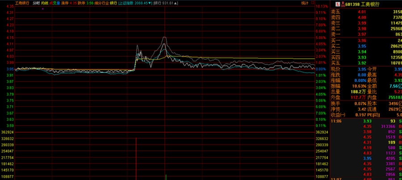Click the PE(动) dynamic PE label

(x=373, y=115)
